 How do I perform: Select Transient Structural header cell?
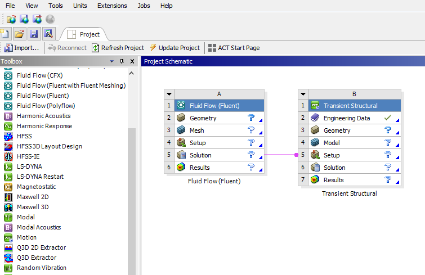point(355,106)
